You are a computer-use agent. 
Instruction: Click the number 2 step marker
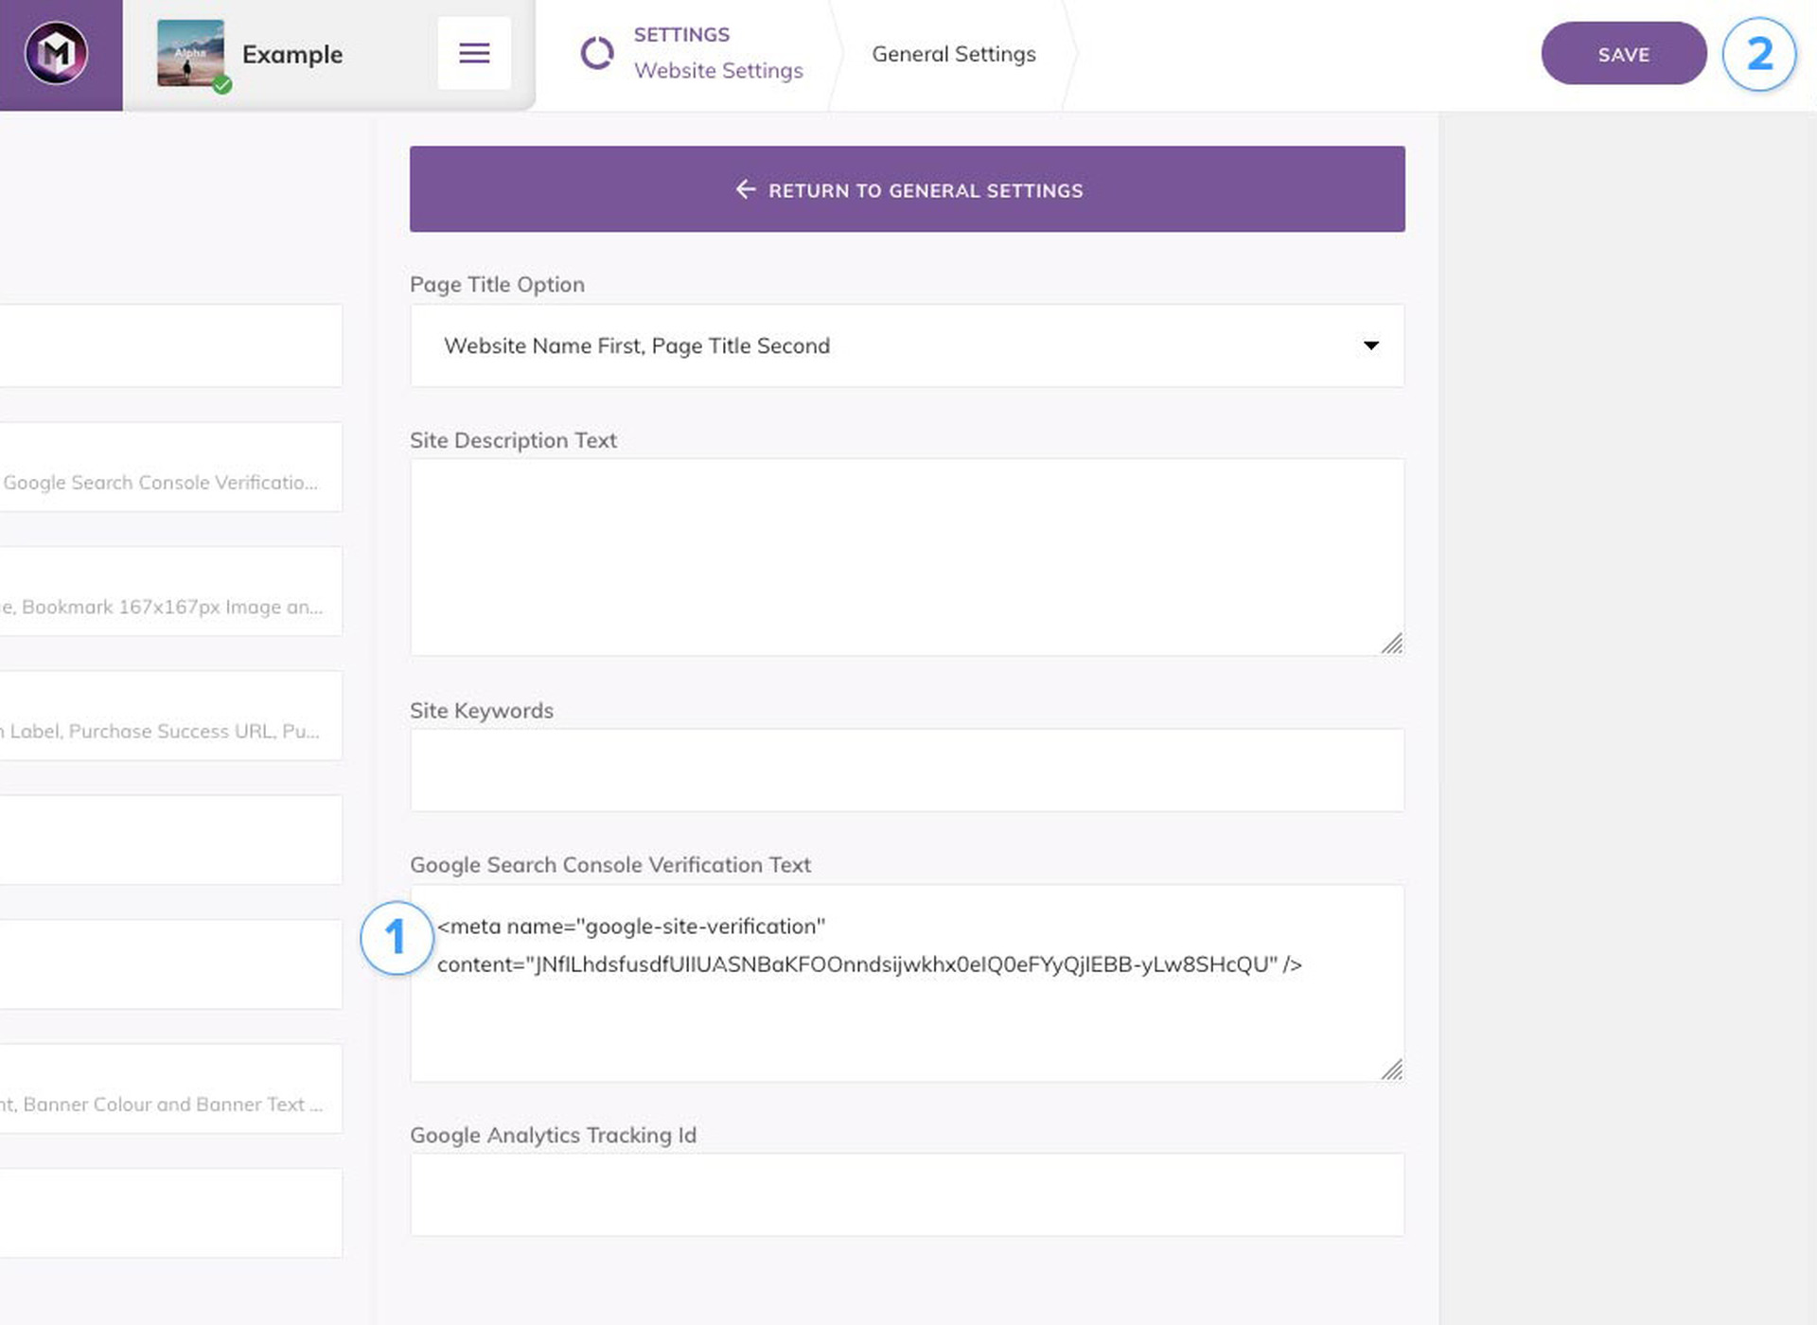click(x=1758, y=54)
